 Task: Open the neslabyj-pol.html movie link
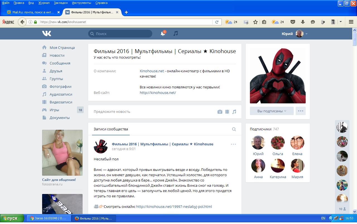pyautogui.click(x=174, y=206)
